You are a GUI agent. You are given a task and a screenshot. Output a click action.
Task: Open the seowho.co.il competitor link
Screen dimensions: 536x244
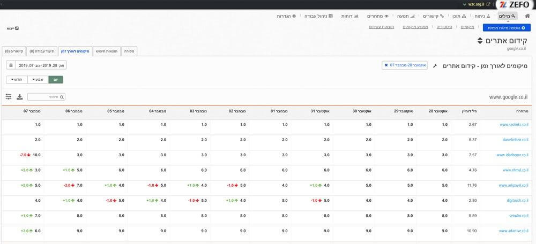519,216
